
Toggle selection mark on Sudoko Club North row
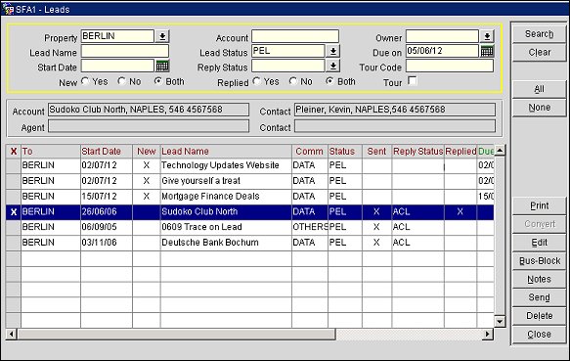point(14,211)
